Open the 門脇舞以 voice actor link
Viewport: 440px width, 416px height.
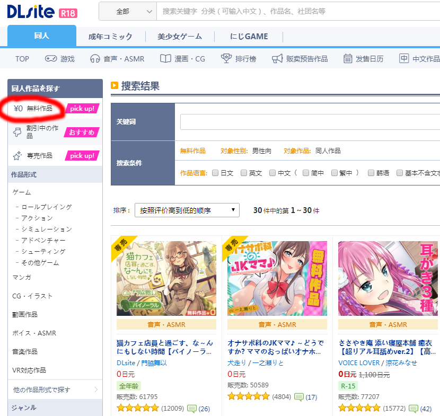point(154,362)
